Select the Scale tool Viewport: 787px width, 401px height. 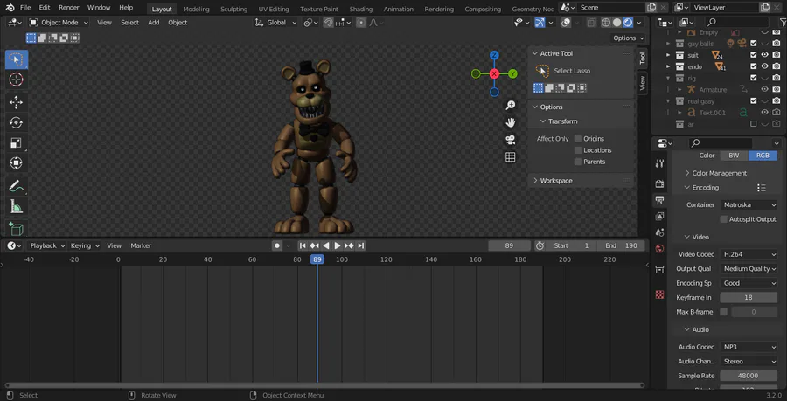pyautogui.click(x=16, y=143)
